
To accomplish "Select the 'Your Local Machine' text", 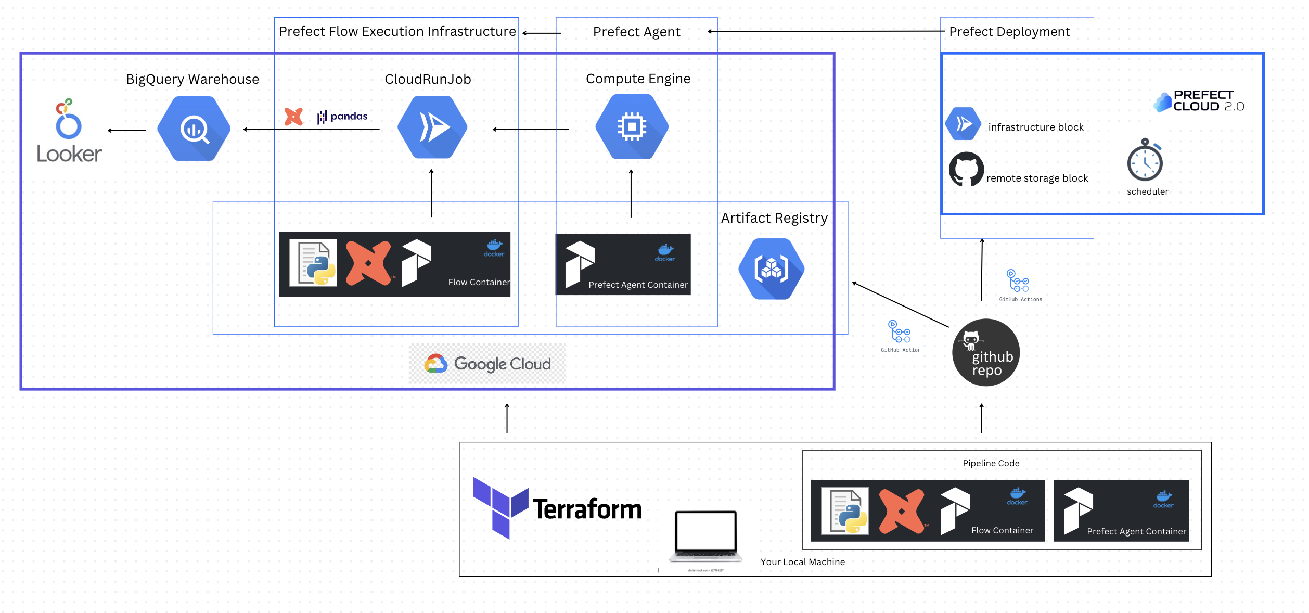I will coord(802,562).
